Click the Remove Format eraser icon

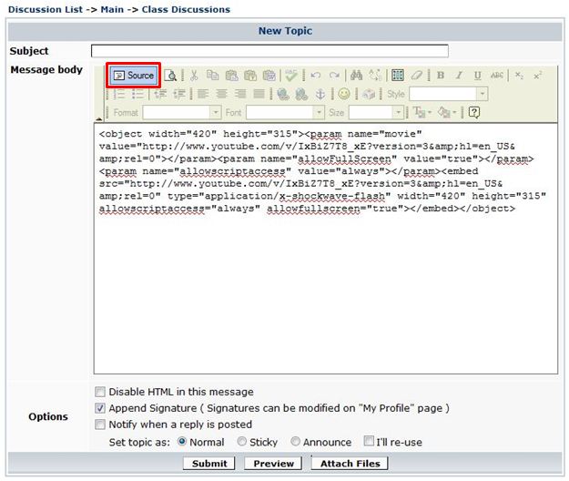(417, 75)
